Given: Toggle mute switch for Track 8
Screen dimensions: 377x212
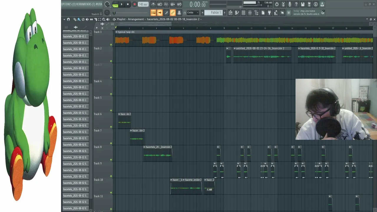Looking at the screenshot, I should click(x=111, y=160).
